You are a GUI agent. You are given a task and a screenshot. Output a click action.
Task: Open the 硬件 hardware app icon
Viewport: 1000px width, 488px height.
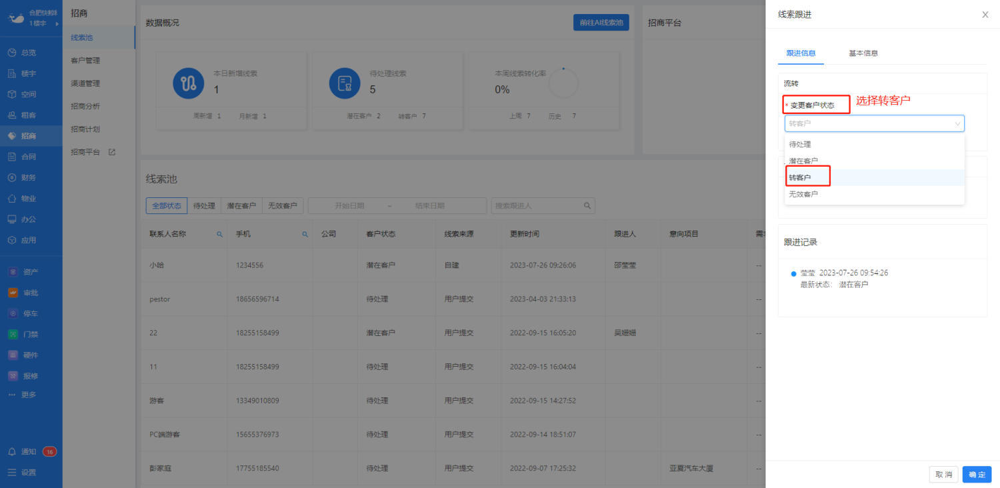point(12,355)
